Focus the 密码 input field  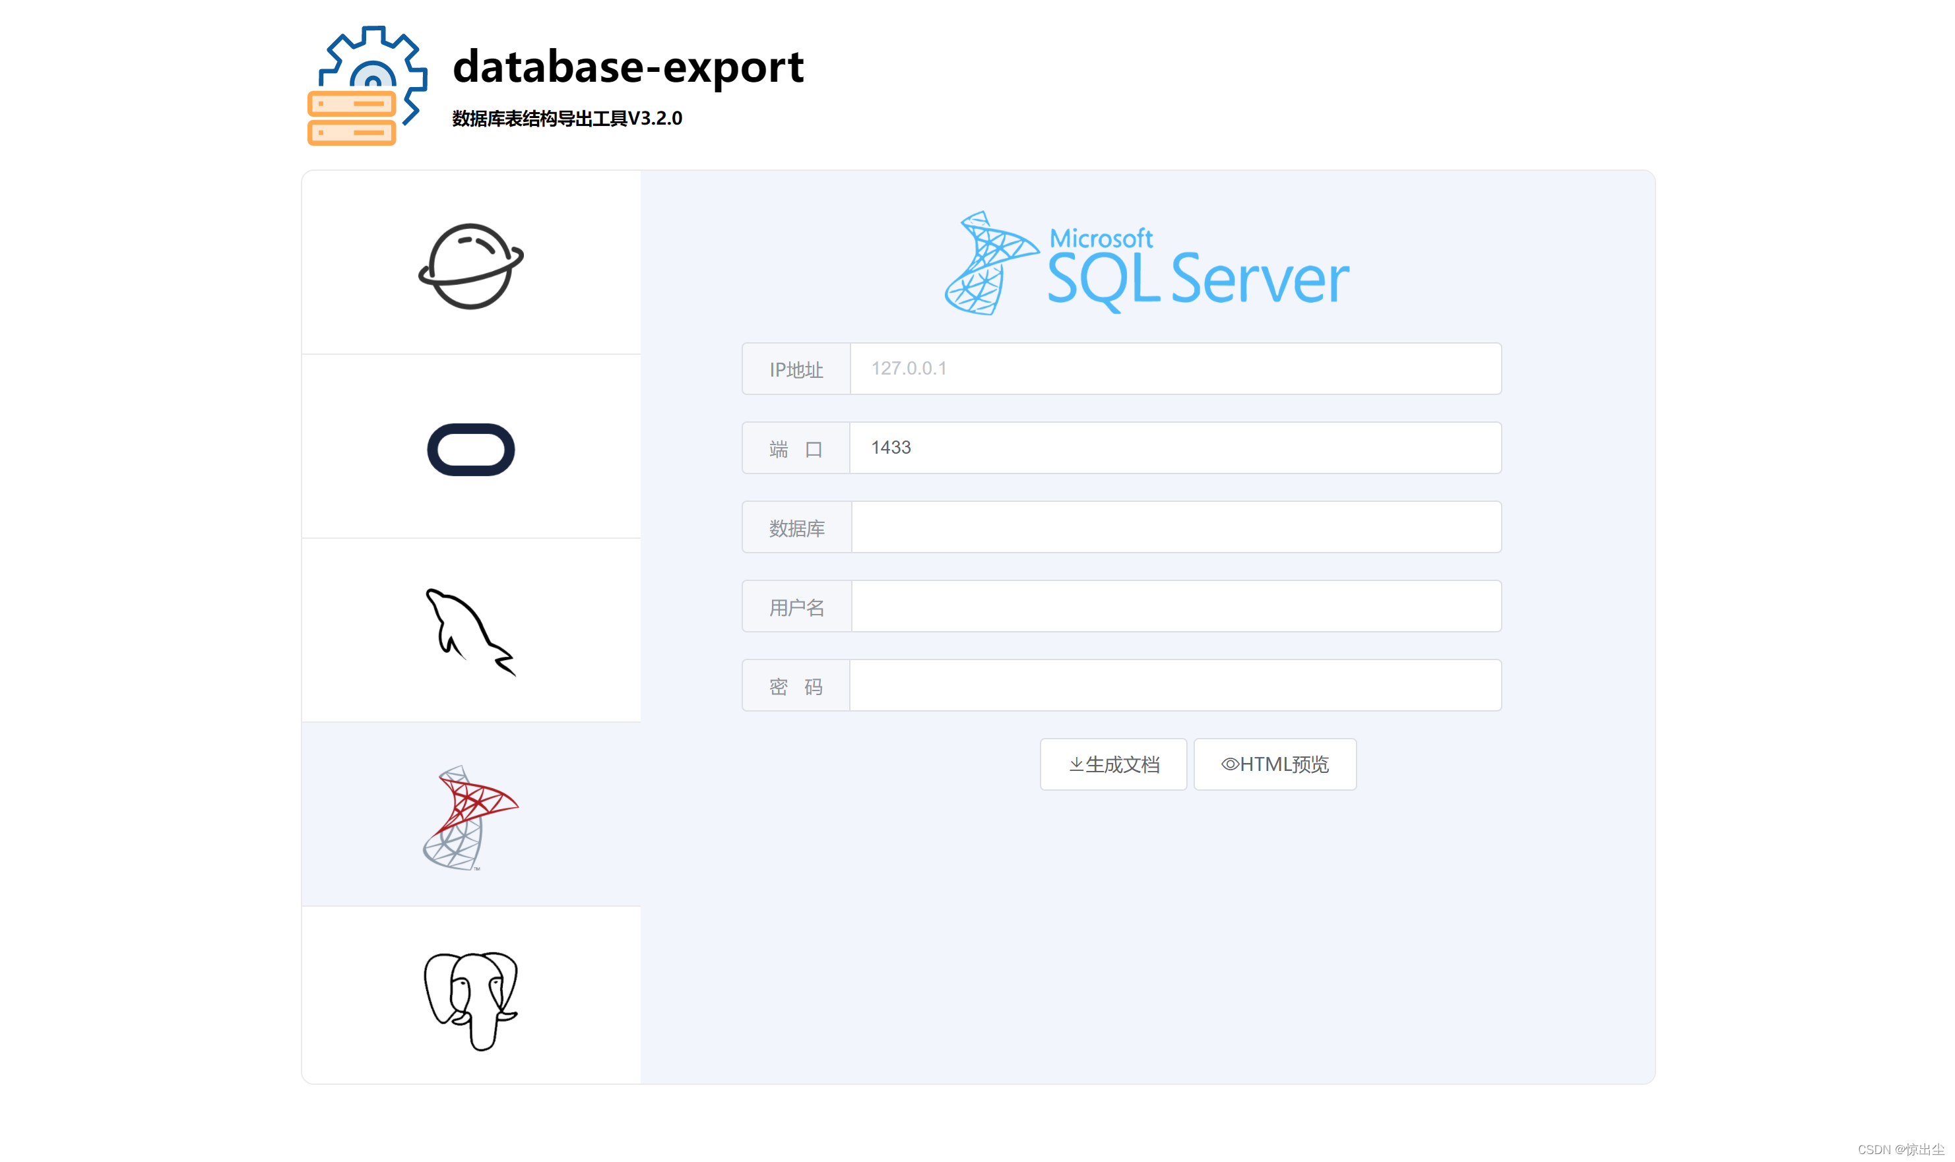[1175, 685]
